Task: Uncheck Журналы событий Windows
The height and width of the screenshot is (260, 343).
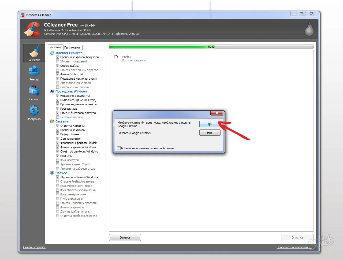Action: coord(57,177)
